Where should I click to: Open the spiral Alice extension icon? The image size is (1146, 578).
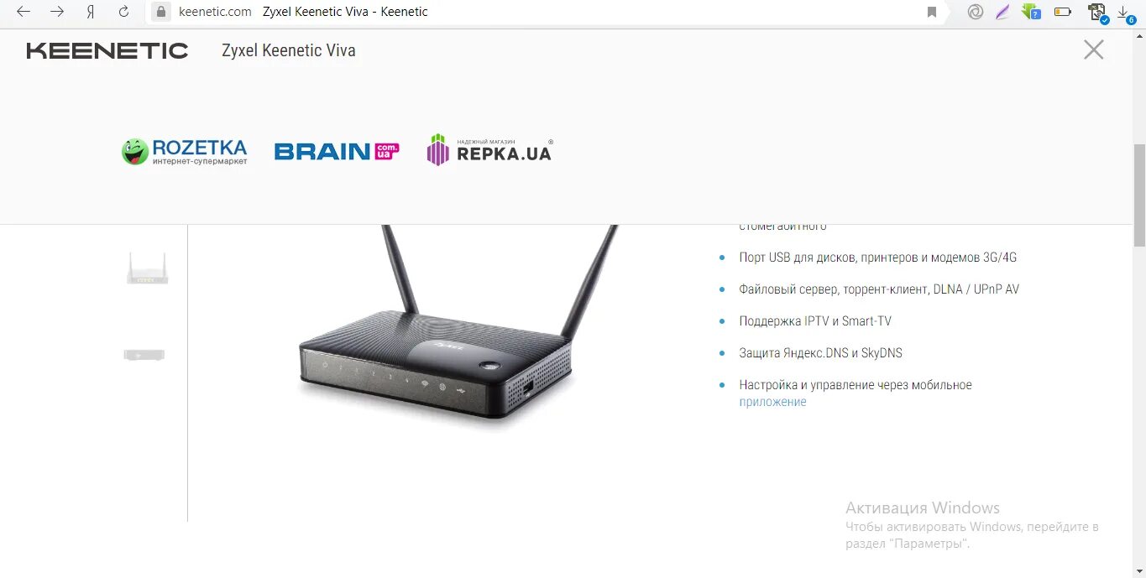point(975,12)
